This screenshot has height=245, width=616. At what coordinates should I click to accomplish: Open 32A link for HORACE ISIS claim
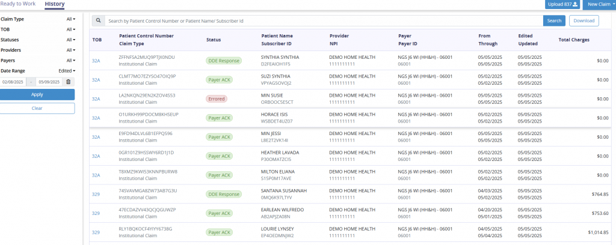[96, 118]
